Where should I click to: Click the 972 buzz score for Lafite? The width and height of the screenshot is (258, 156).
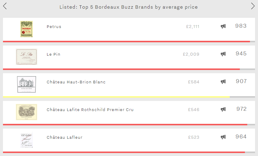[241, 109]
